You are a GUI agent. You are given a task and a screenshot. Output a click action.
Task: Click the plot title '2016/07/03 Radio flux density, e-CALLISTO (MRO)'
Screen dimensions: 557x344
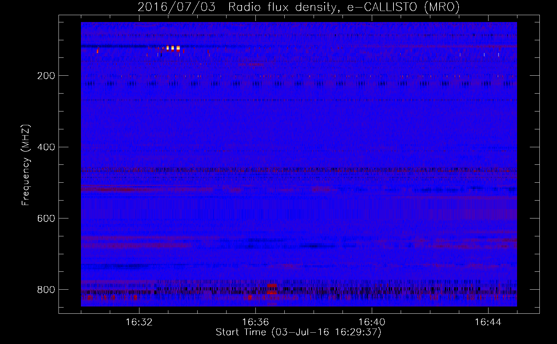pos(298,7)
